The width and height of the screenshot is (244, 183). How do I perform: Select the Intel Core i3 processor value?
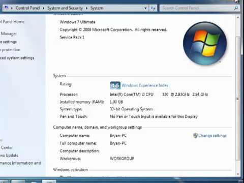[x=159, y=95]
